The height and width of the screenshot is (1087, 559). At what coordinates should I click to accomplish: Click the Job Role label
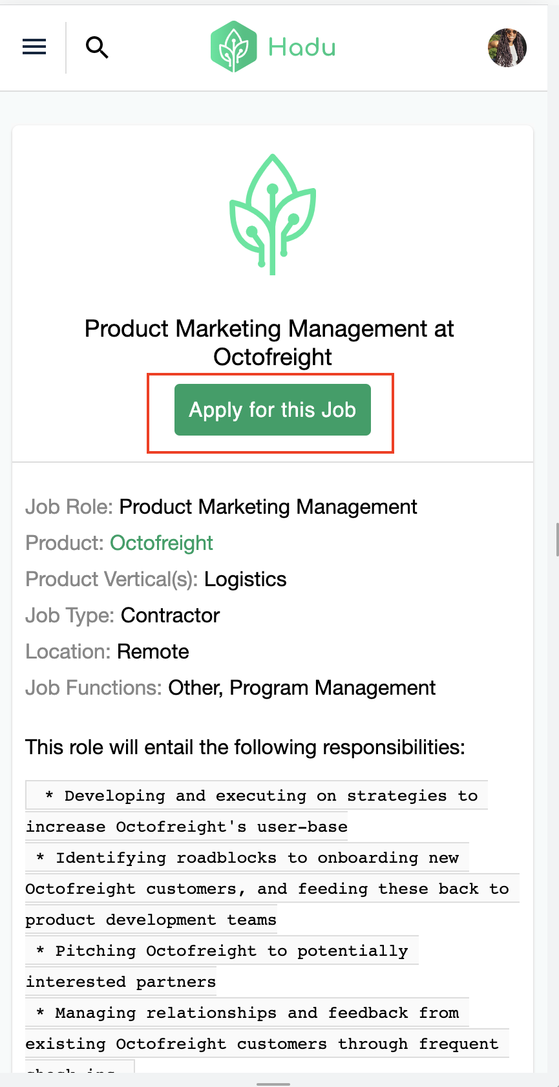click(x=69, y=507)
